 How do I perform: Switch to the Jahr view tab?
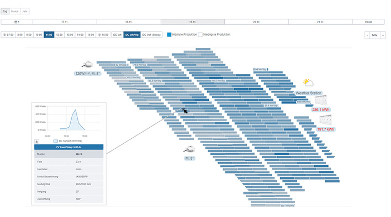[25, 12]
